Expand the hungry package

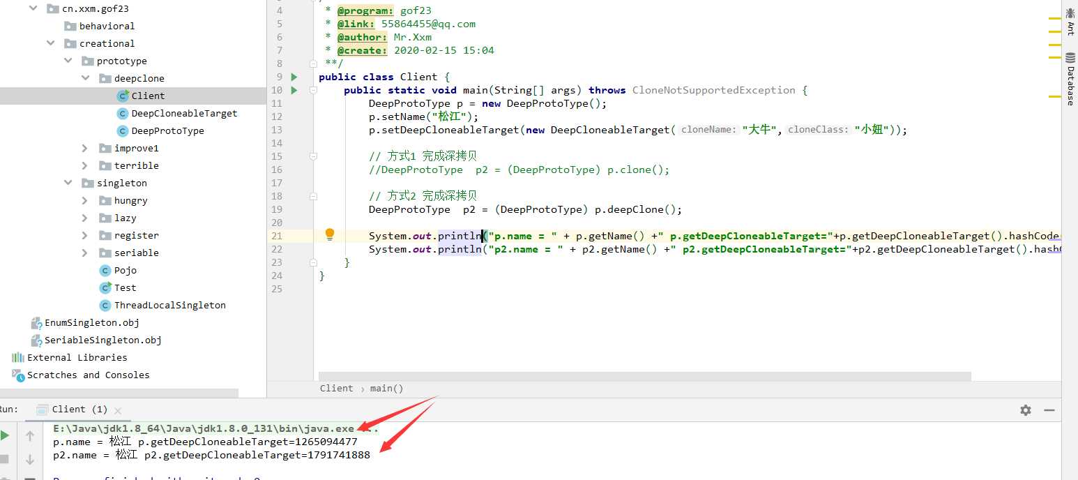click(85, 200)
